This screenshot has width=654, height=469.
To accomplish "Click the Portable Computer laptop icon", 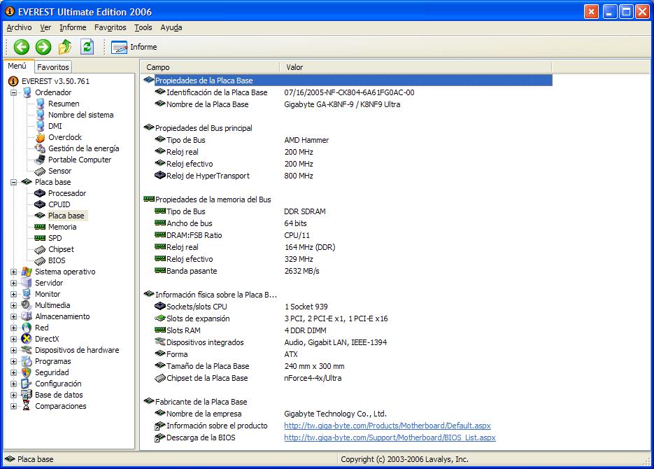I will pyautogui.click(x=40, y=160).
